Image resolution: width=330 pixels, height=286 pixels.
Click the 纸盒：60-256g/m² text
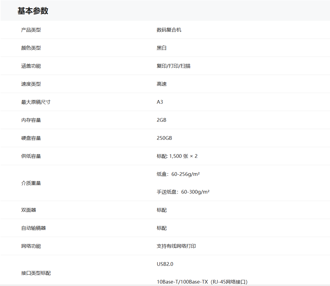coord(178,174)
